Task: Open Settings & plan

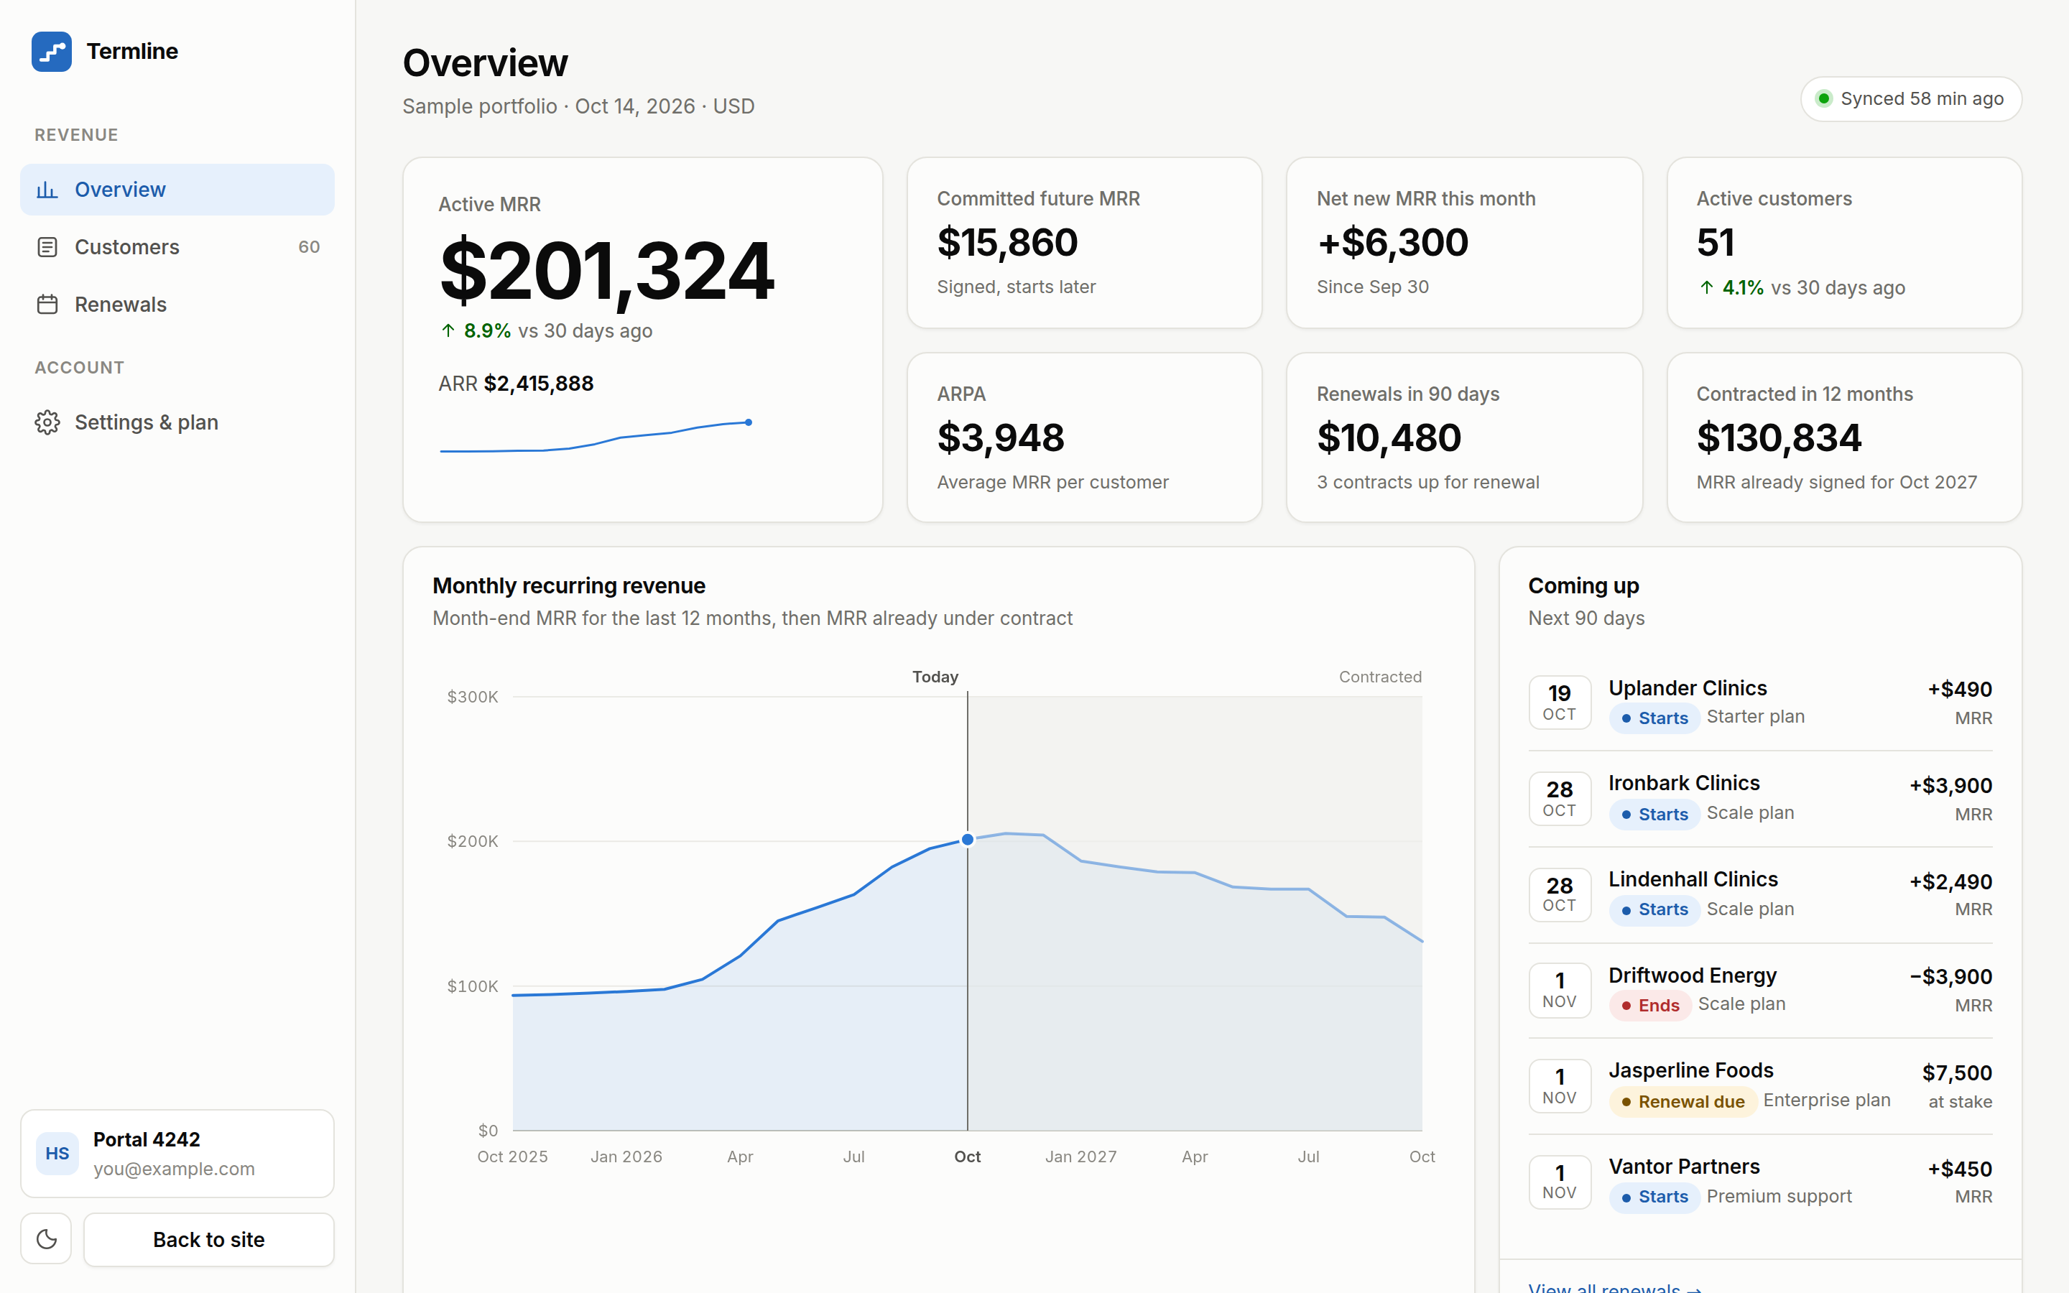Action: 177,422
